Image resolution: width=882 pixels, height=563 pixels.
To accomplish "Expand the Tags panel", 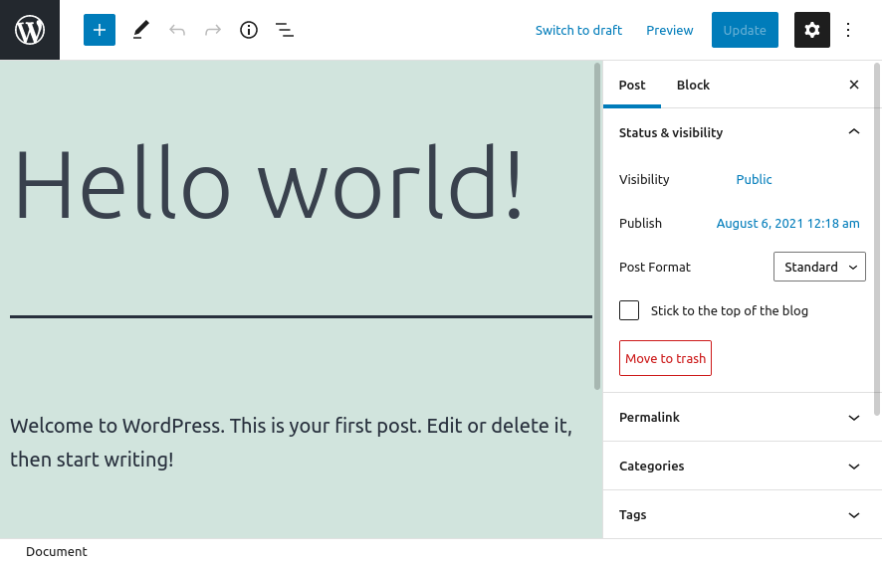I will tap(742, 514).
